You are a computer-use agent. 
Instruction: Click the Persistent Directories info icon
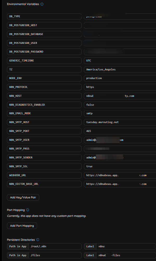(38, 240)
